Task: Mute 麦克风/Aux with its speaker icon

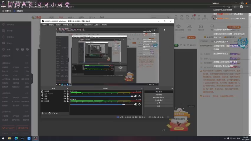Action: point(136,96)
